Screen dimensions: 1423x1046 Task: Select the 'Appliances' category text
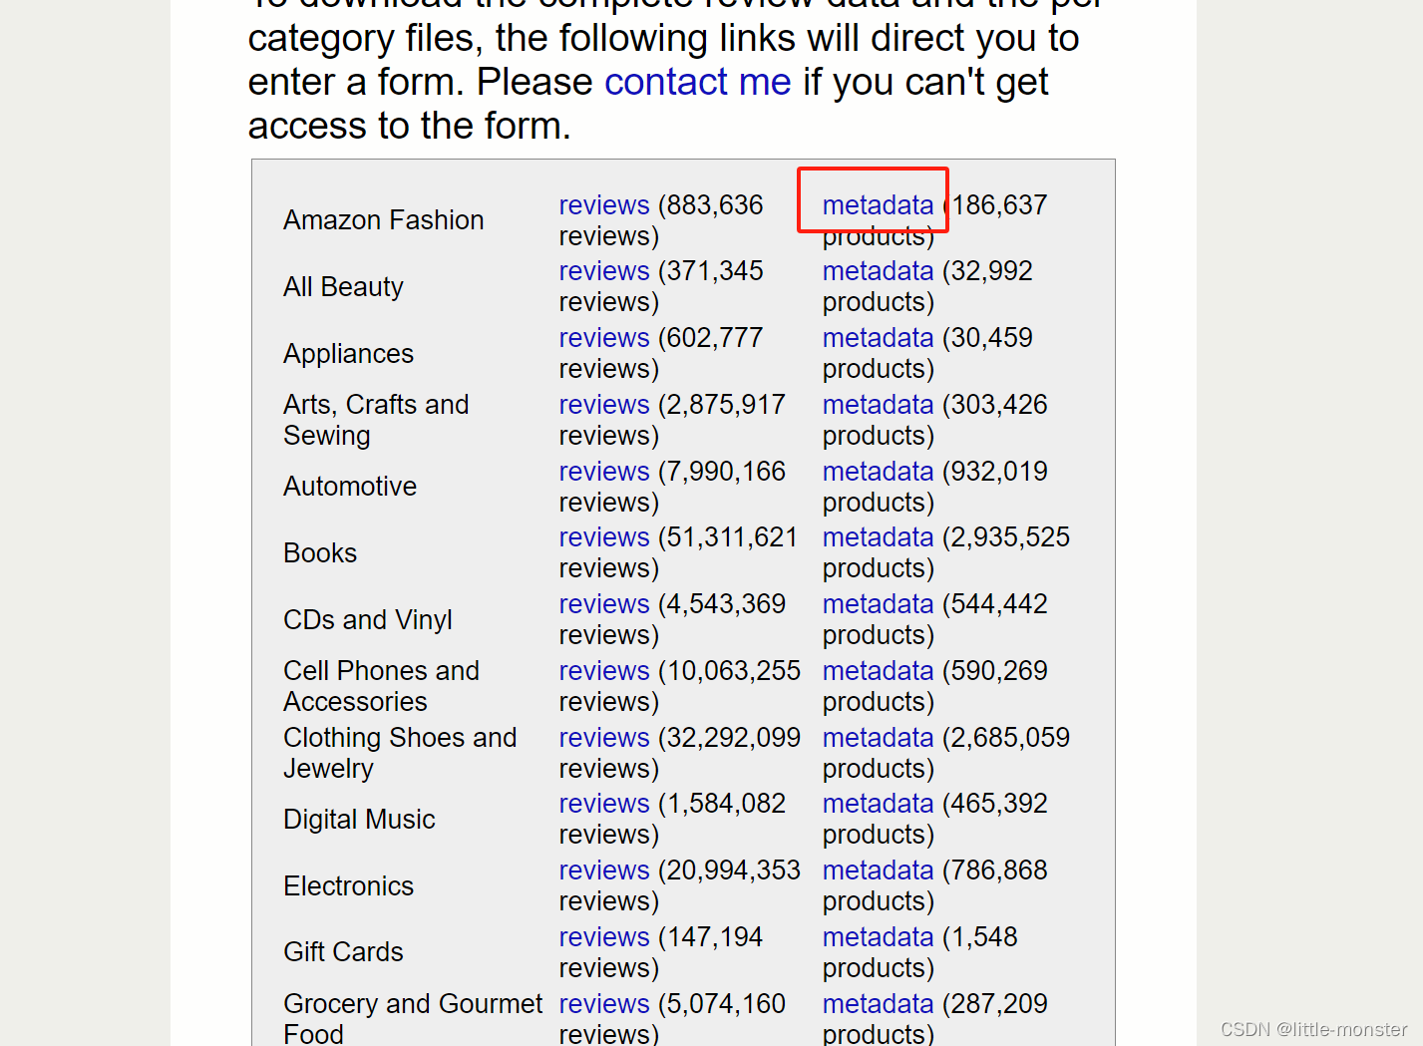[x=348, y=354]
